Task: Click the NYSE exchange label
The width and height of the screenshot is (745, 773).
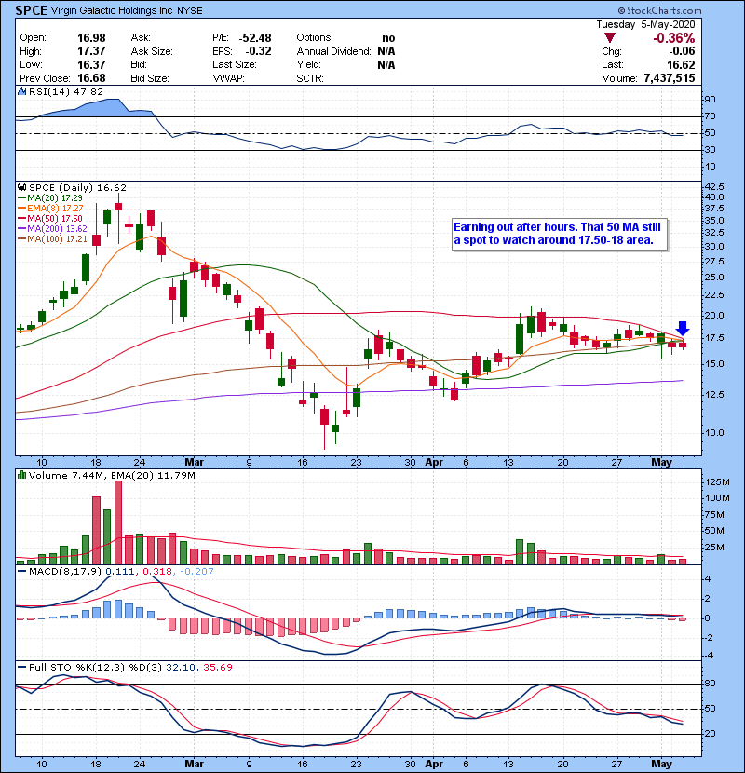Action: (189, 11)
